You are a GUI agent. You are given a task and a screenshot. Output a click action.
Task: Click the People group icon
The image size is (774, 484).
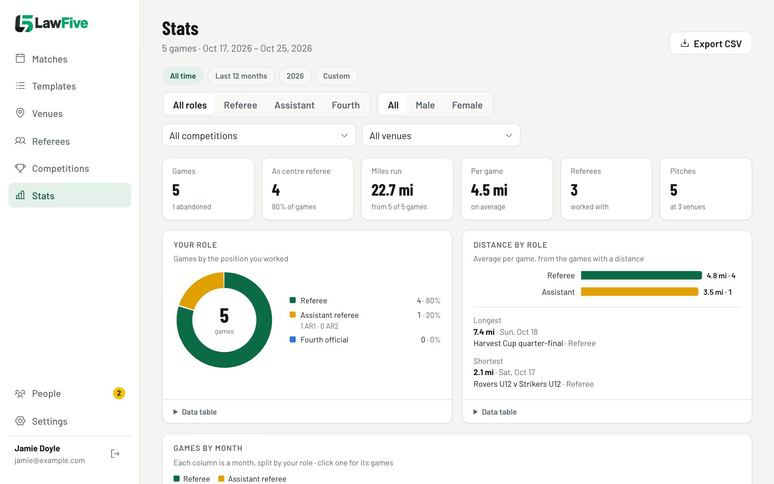click(x=20, y=393)
